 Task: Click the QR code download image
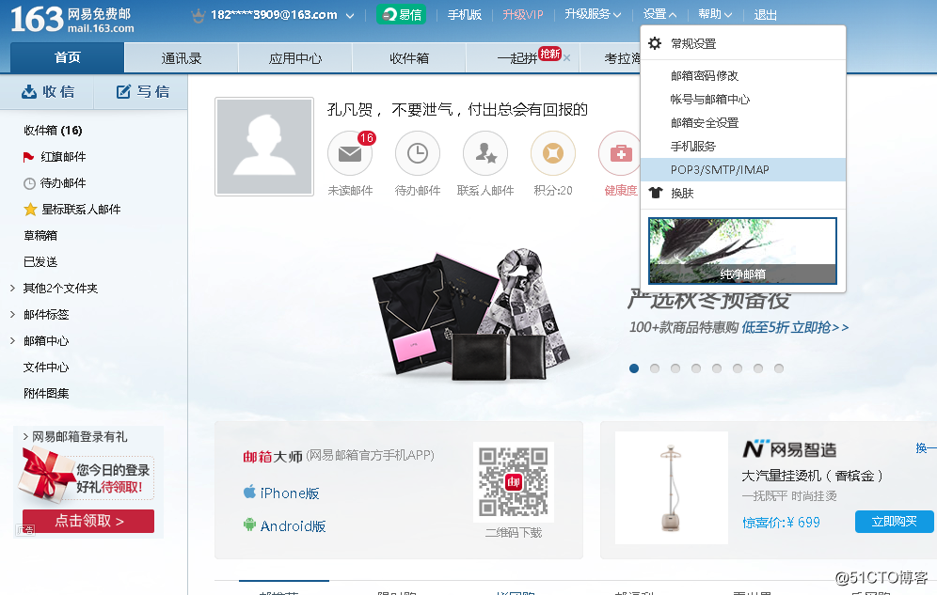(514, 481)
